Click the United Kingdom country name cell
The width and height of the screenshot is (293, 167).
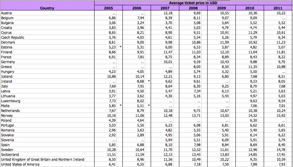43,159
